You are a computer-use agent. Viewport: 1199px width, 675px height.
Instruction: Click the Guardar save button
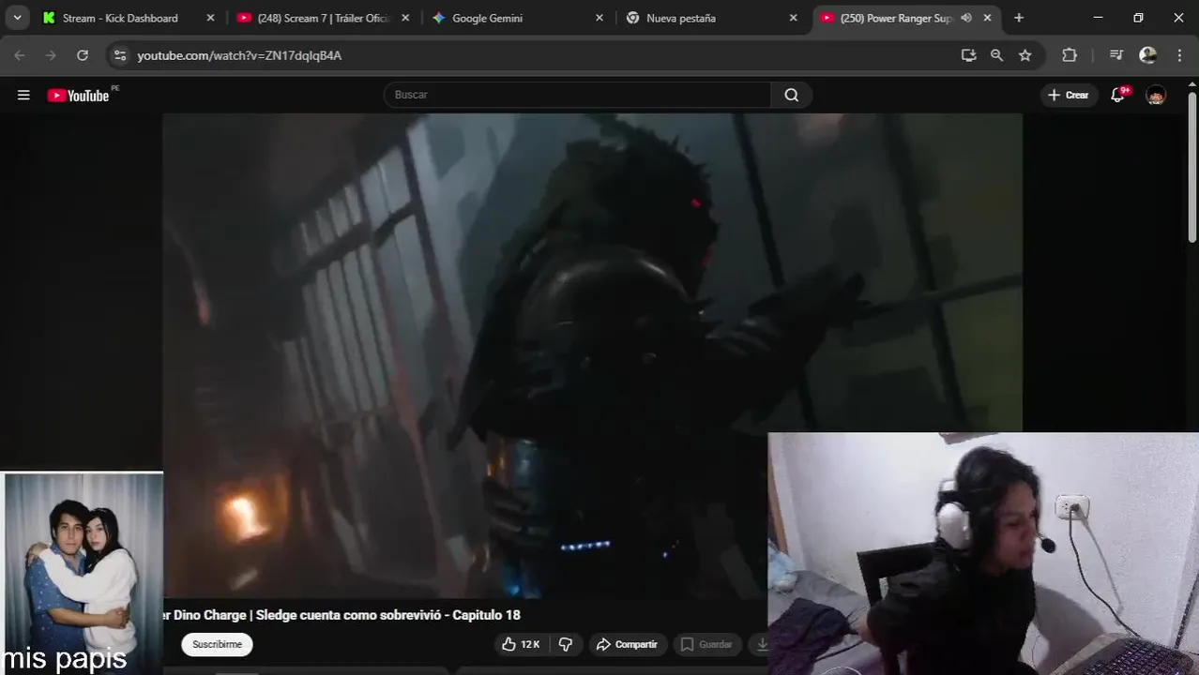pyautogui.click(x=706, y=644)
